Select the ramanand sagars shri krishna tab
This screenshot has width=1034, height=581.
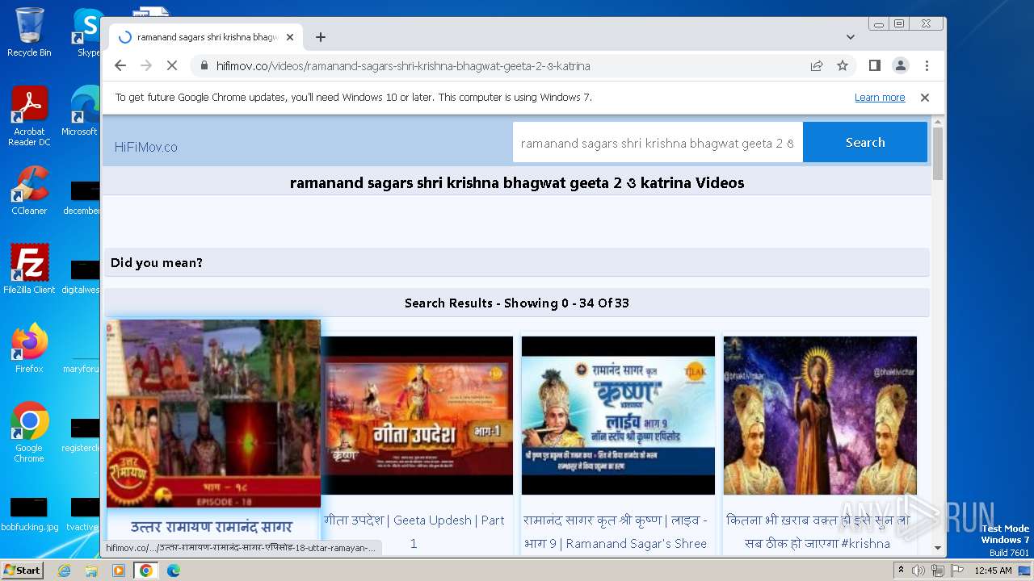coord(206,37)
